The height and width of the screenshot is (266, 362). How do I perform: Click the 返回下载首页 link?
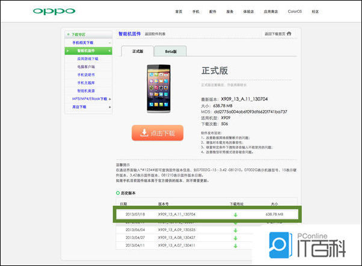click(x=275, y=34)
